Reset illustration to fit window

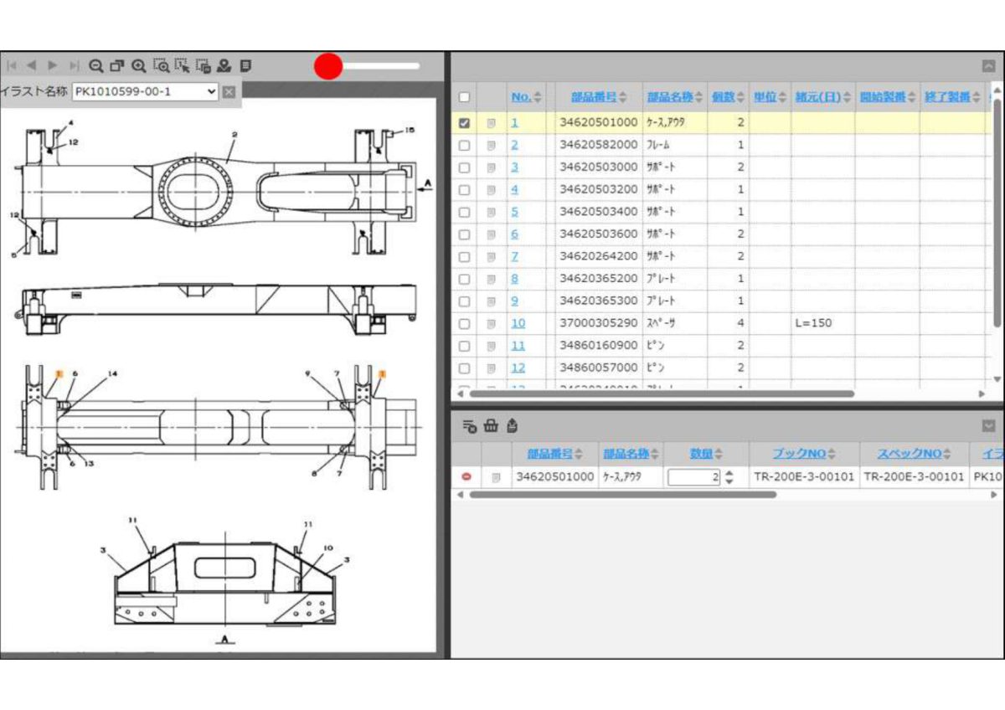[x=117, y=65]
